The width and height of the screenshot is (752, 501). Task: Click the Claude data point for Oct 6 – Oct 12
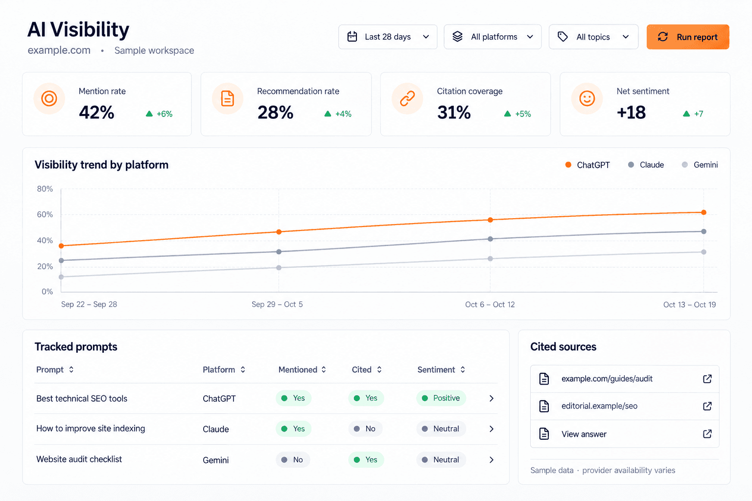[490, 239]
